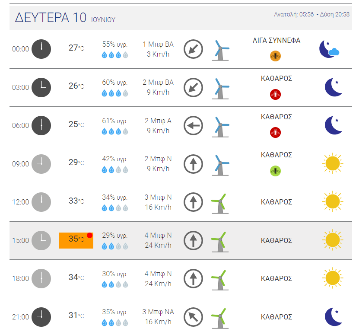Click ΛΙΓΑ ΣΥΝΝΕΦΑ weather description
Viewport: 359px width, 335px height.
tap(276, 41)
